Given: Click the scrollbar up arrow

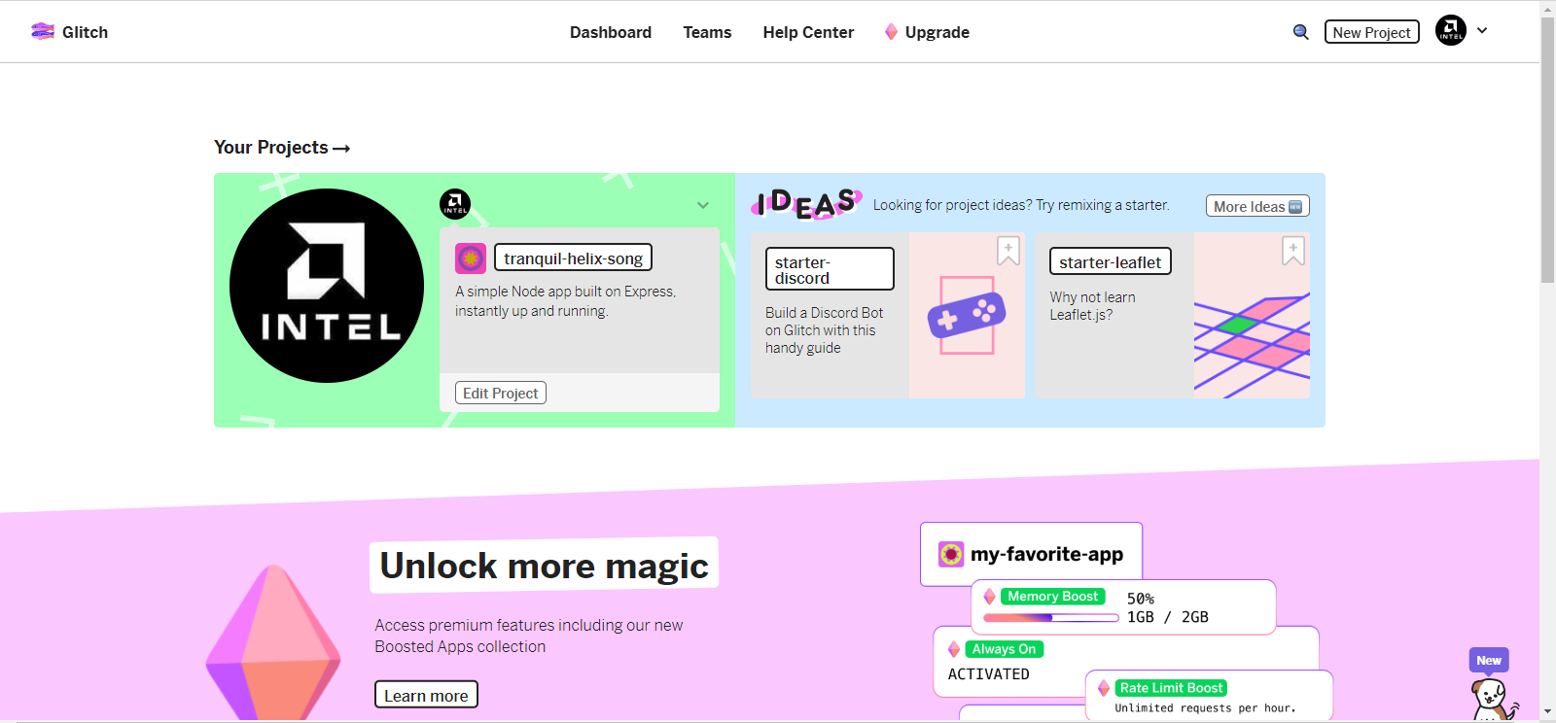Looking at the screenshot, I should [x=1547, y=8].
